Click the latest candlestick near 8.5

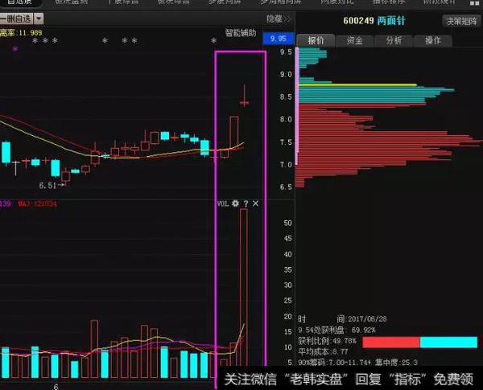tap(245, 101)
